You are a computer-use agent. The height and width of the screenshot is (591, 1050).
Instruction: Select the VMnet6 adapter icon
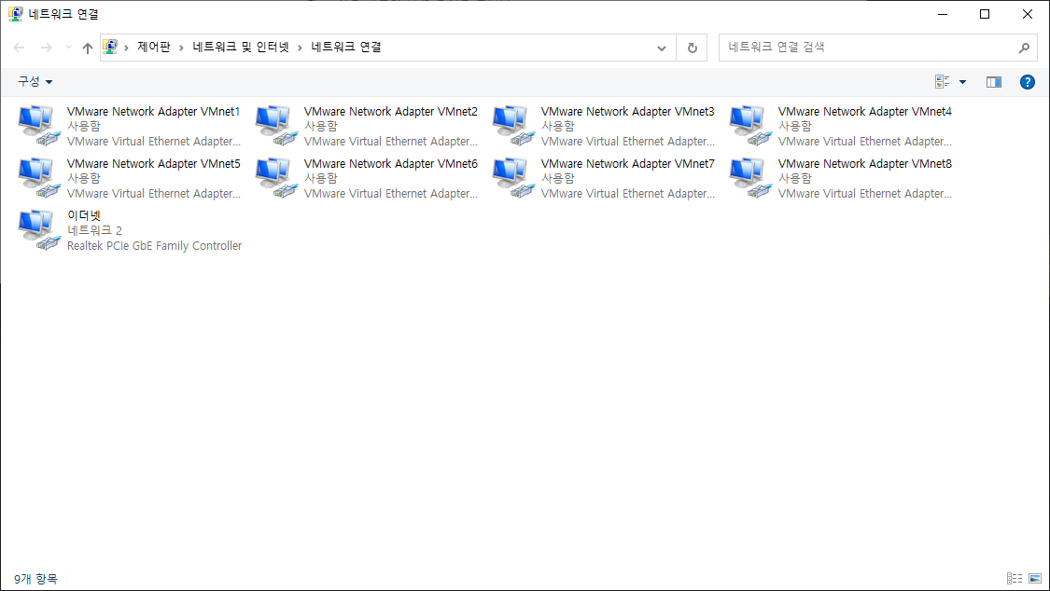click(x=276, y=178)
